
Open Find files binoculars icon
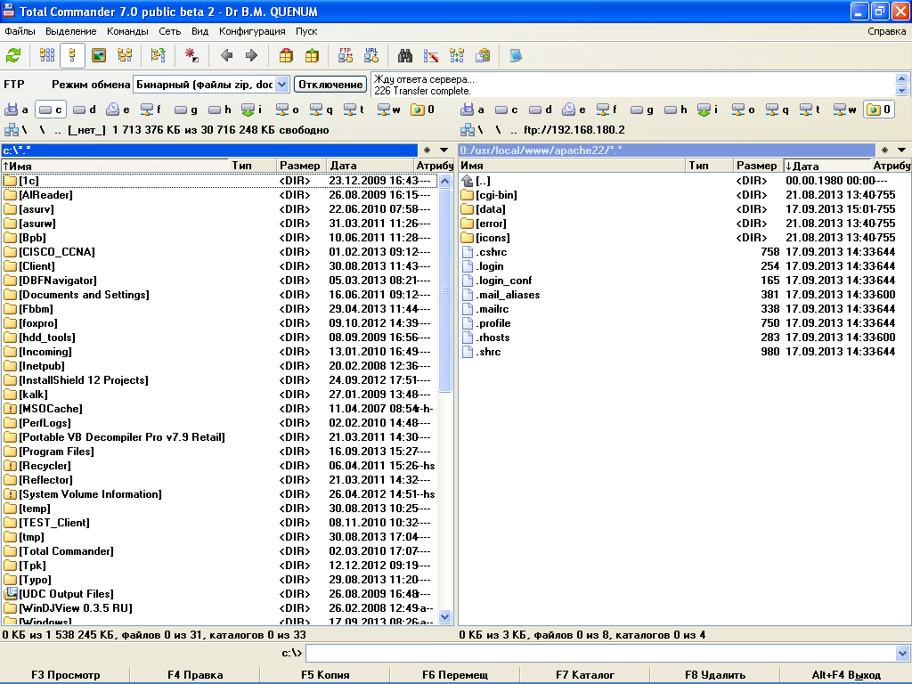pyautogui.click(x=405, y=56)
